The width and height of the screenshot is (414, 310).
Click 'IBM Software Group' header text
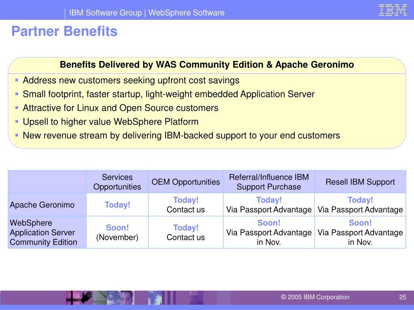106,13
